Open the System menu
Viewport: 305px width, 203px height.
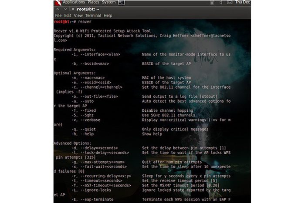pyautogui.click(x=109, y=2)
